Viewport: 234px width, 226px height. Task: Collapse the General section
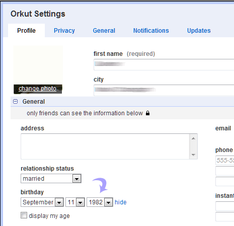click(x=15, y=101)
